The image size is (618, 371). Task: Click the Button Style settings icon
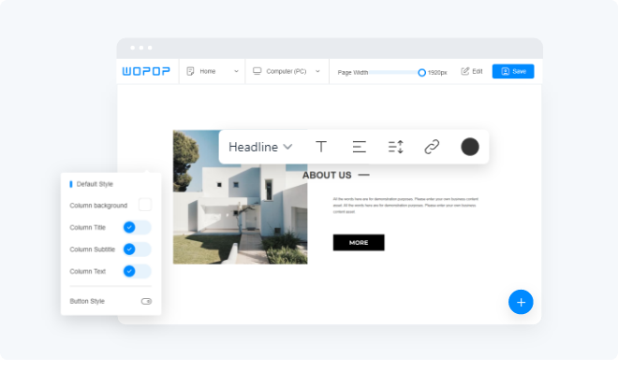(146, 301)
